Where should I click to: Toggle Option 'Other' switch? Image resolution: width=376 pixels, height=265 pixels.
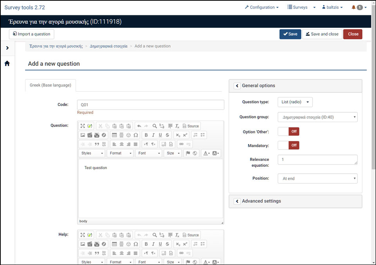(288, 132)
